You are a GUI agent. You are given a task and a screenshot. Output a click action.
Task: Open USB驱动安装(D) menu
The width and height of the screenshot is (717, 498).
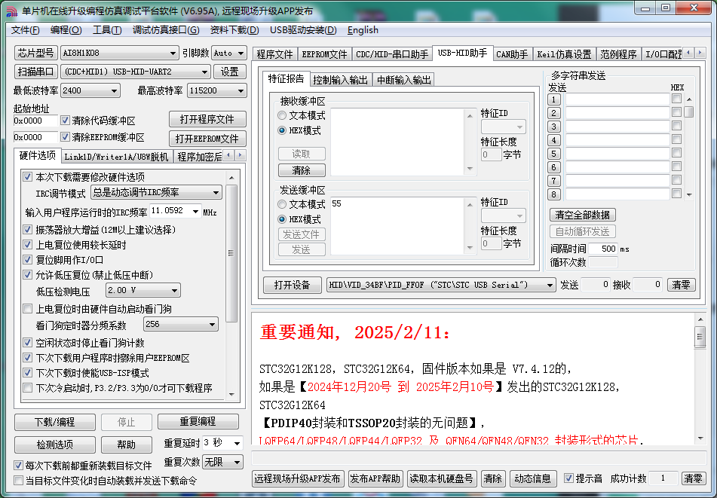303,30
